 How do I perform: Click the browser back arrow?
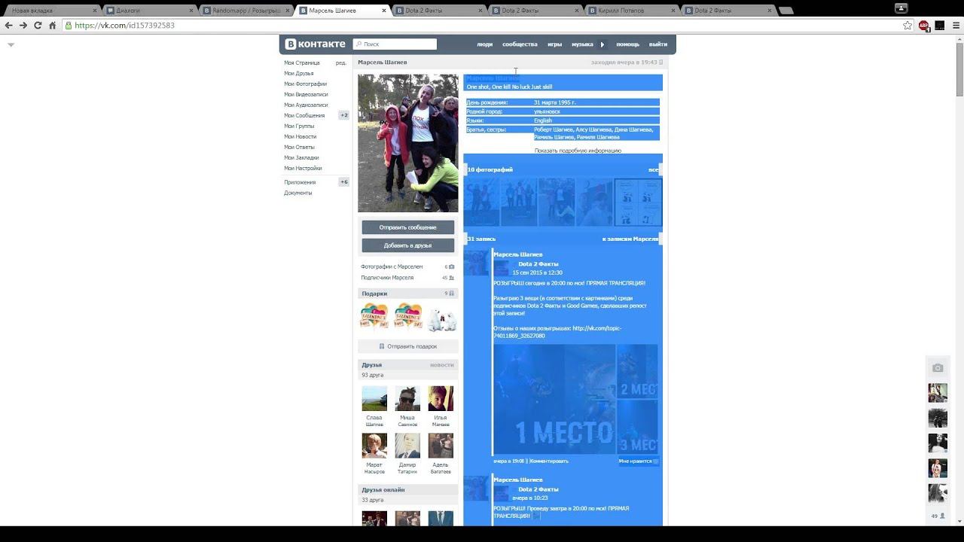9,25
